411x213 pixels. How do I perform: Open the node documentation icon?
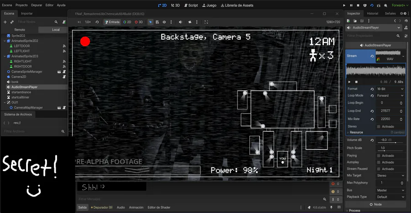point(406,27)
